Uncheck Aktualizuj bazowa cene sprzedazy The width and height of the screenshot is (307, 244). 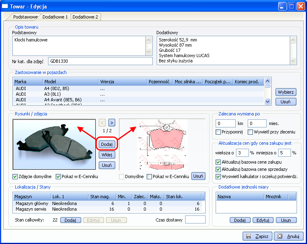click(x=218, y=169)
